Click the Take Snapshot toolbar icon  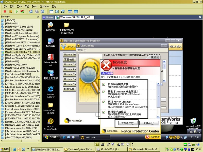coord(31,11)
